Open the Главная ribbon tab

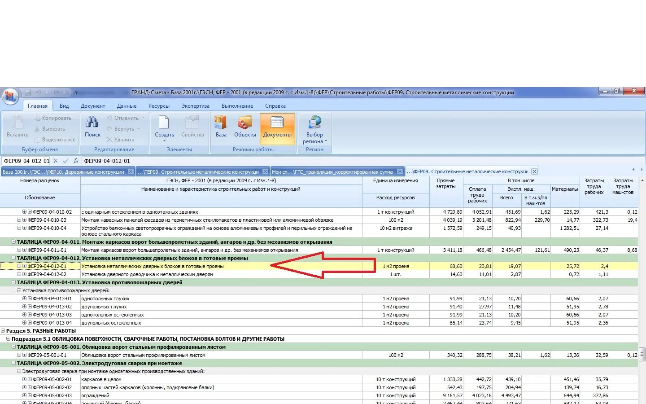pos(38,106)
